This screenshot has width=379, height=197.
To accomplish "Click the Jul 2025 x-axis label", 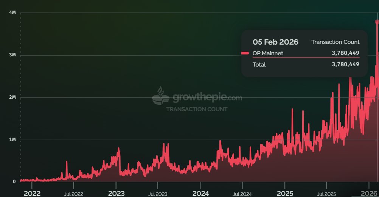I will (x=326, y=194).
